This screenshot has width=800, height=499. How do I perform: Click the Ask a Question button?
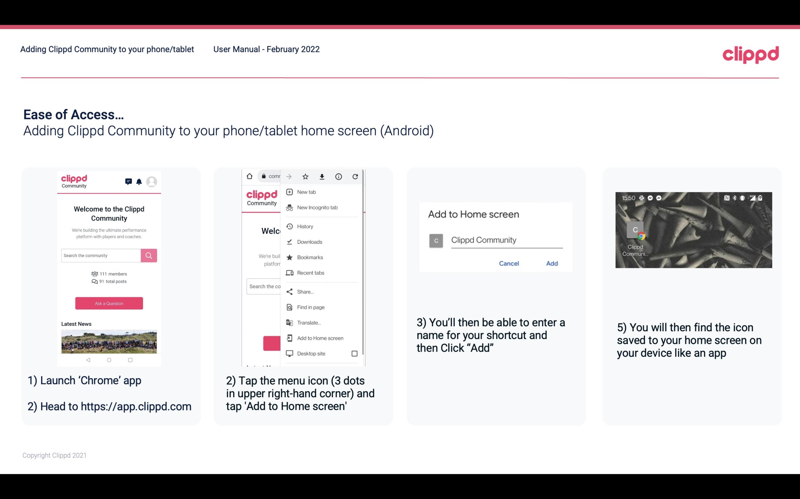[x=109, y=303]
